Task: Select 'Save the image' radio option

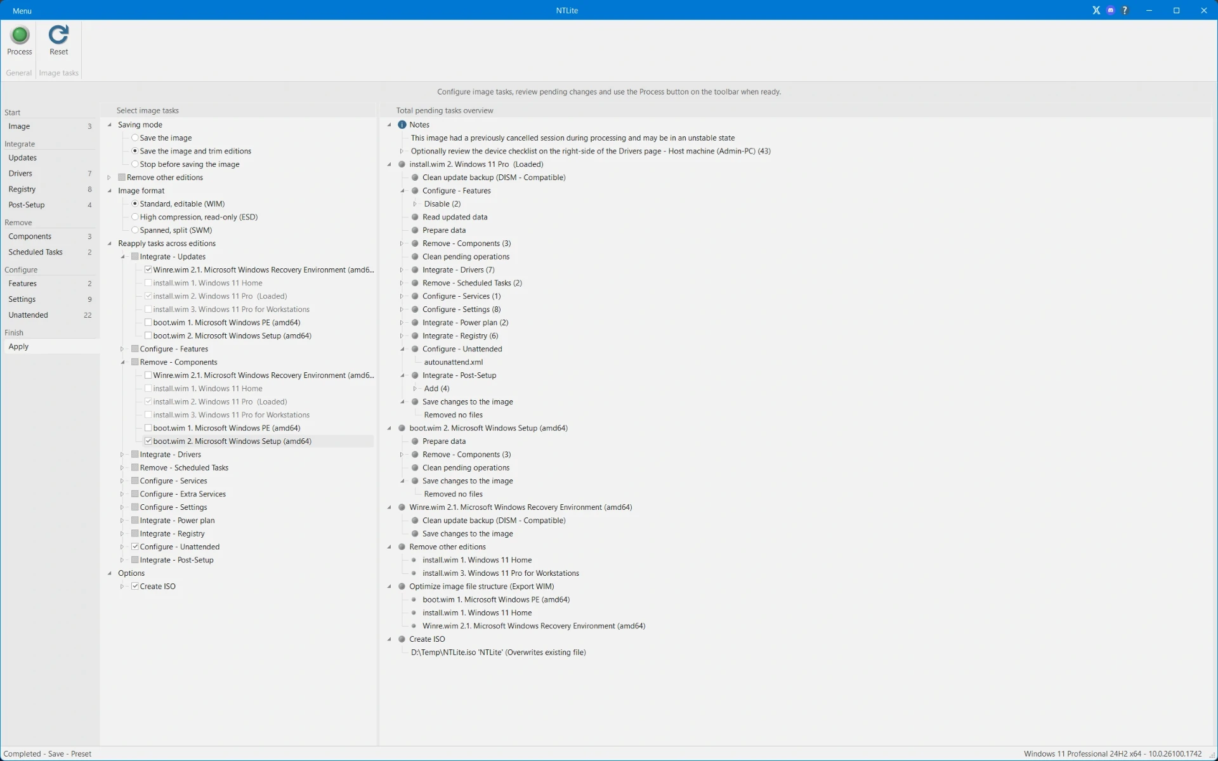Action: pos(135,138)
